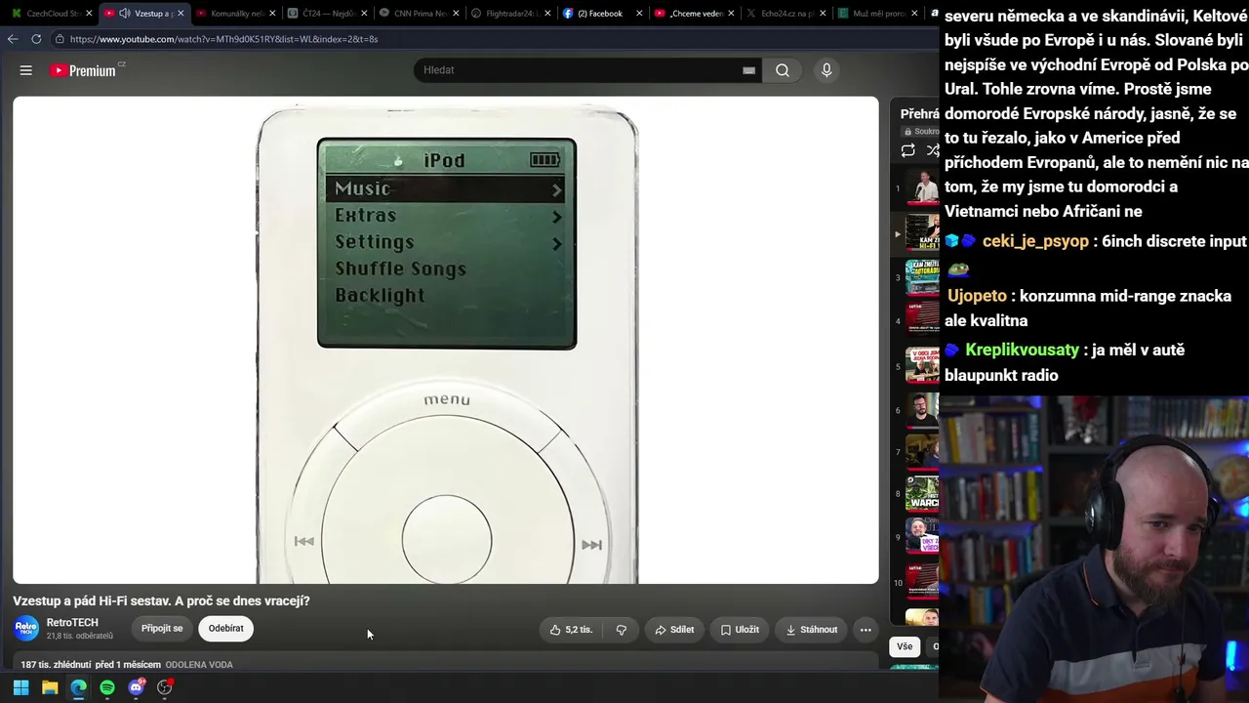Click the iPod video player area
The height and width of the screenshot is (703, 1249).
446,340
